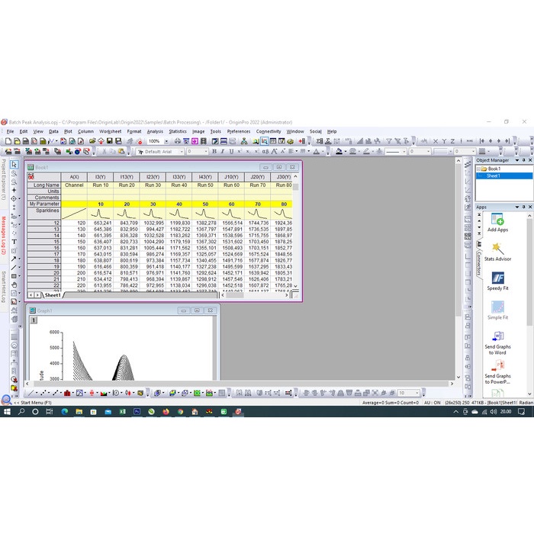Click the Add Data Filter funnel icon

click(388, 141)
